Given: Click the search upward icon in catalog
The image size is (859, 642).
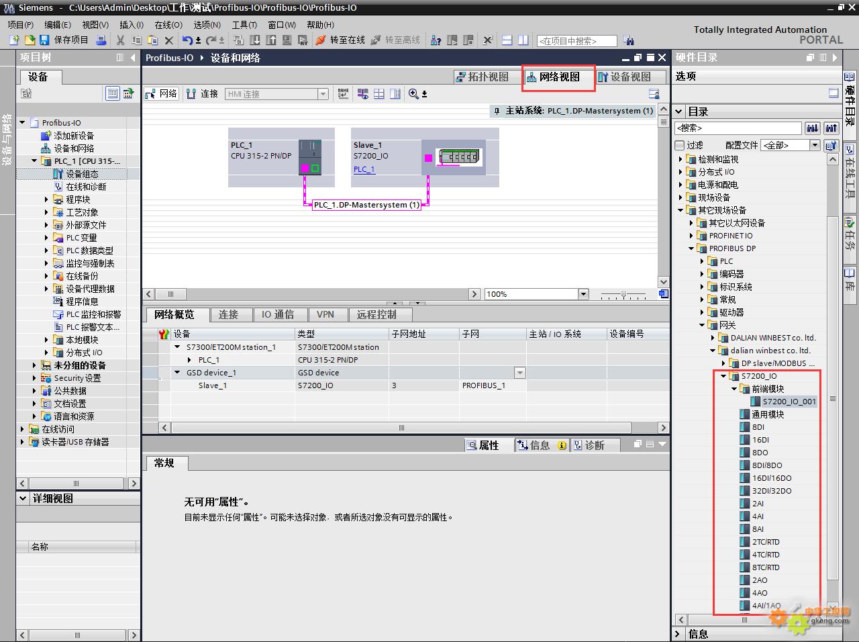Looking at the screenshot, I should point(831,128).
